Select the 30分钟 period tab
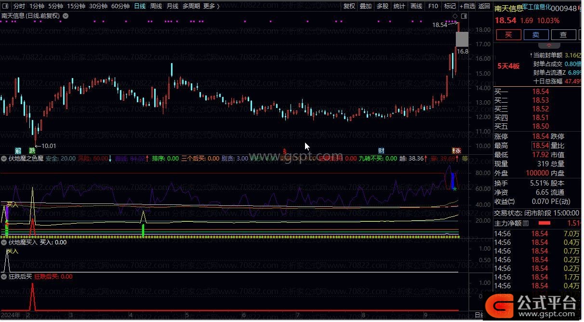The height and width of the screenshot is (322, 584). click(98, 6)
